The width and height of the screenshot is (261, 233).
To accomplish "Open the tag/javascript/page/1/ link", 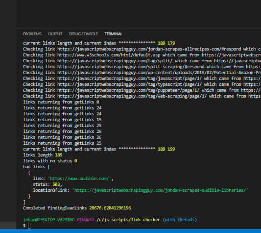I will (x=129, y=78).
